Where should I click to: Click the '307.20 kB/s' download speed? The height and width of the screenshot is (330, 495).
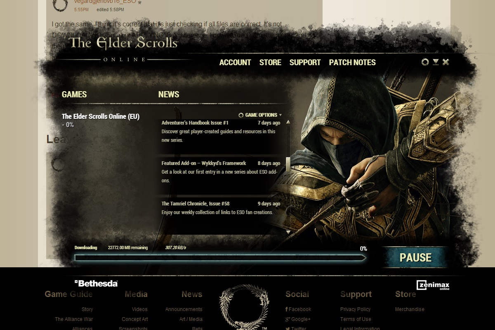click(x=176, y=248)
